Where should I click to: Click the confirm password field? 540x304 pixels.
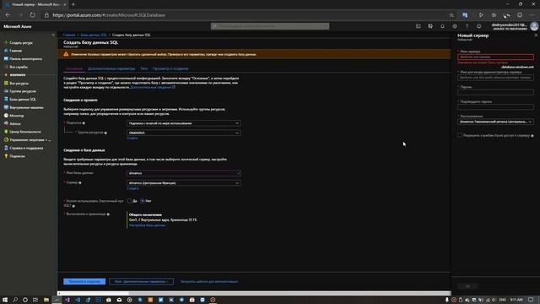click(x=495, y=107)
